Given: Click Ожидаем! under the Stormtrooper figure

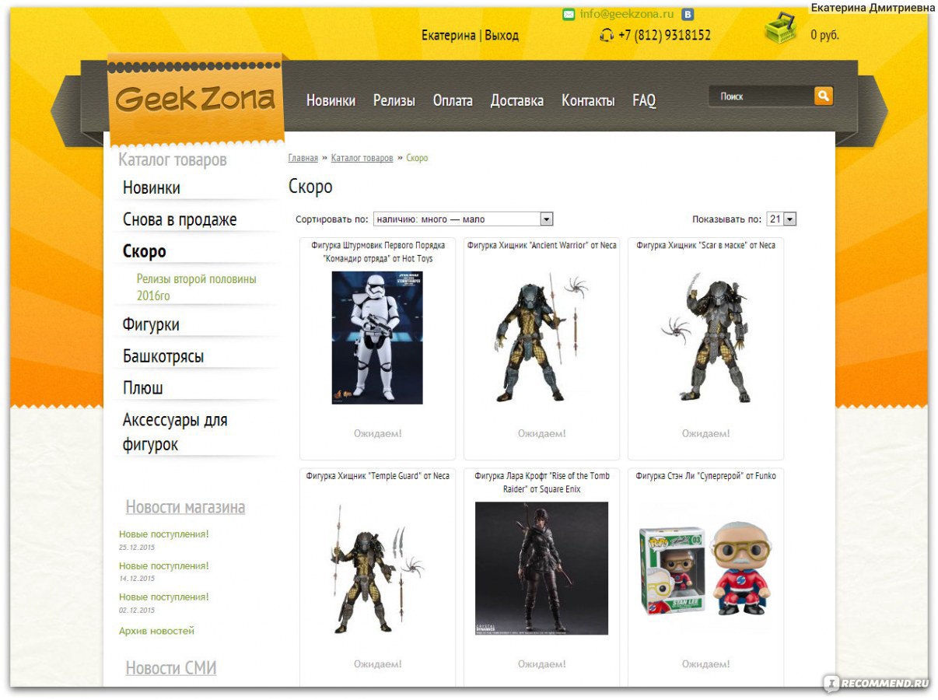Looking at the screenshot, I should click(378, 433).
